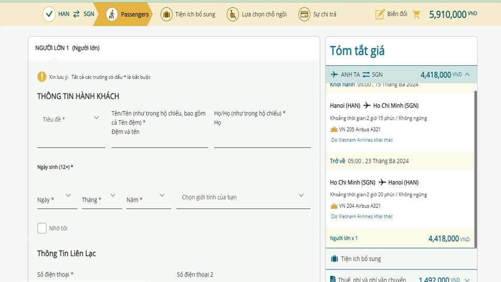Click the VN 204 Airbus A321 text
The image size is (501, 282).
tap(360, 206)
